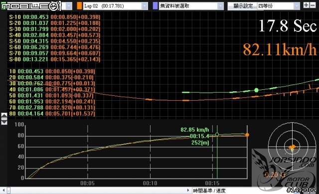The image size is (319, 194).
Task: Click the 時間基準 / 速度 label
Action: point(209,191)
